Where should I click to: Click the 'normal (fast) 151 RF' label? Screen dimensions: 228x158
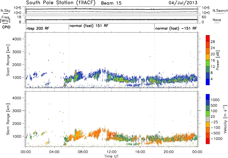click(x=89, y=26)
